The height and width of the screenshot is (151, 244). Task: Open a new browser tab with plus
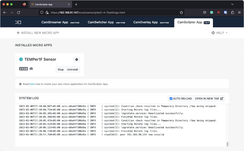pos(76,5)
